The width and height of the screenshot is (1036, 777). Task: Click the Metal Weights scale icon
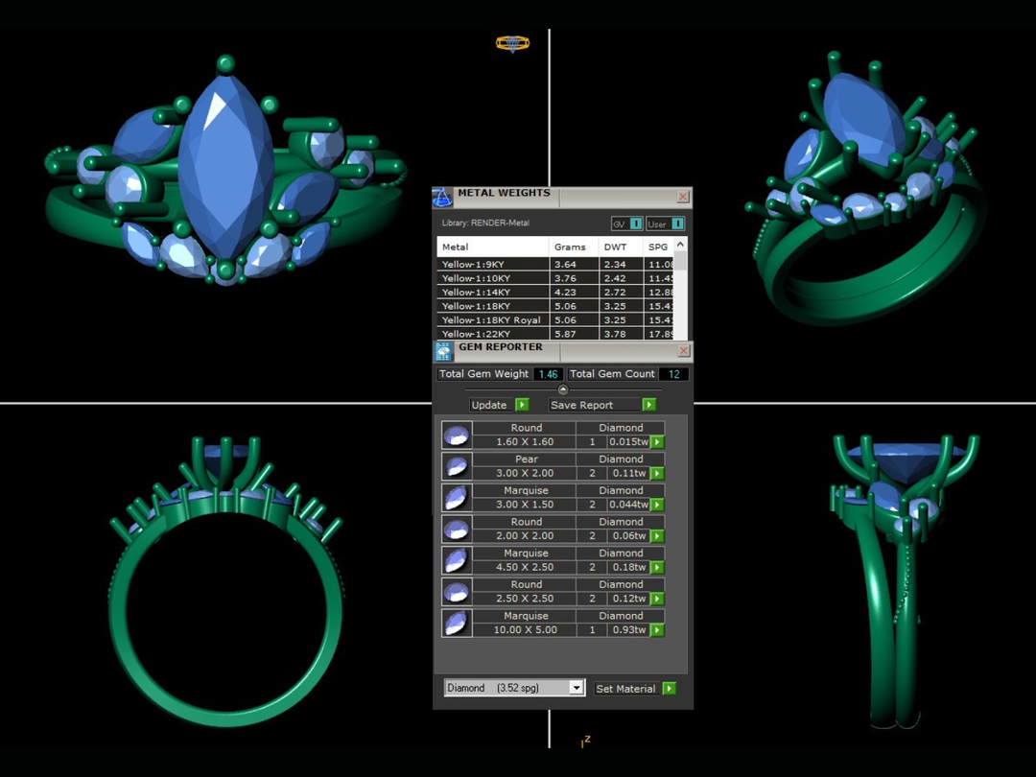pyautogui.click(x=442, y=197)
